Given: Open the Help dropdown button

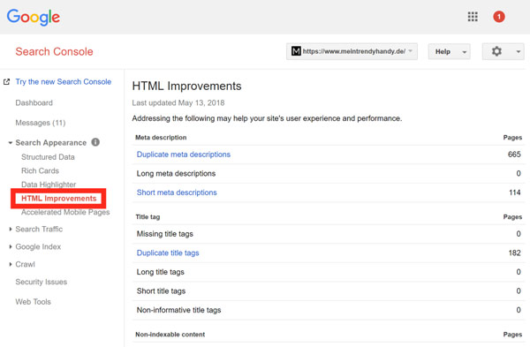Looking at the screenshot, I should coord(449,51).
